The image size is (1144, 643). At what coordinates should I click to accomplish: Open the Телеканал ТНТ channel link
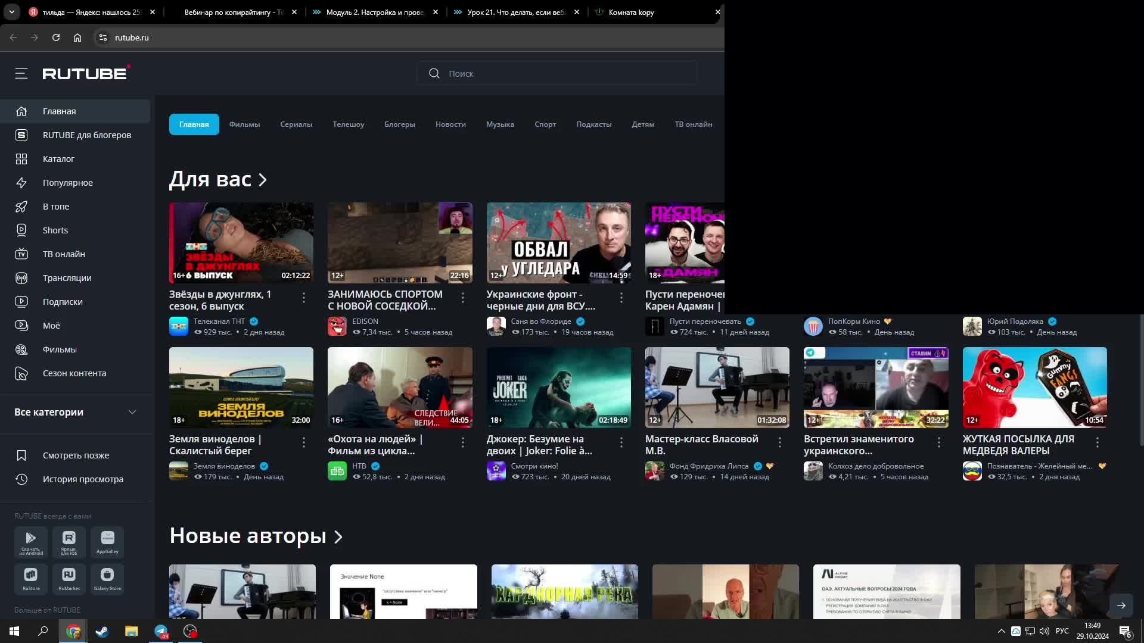[x=219, y=321]
